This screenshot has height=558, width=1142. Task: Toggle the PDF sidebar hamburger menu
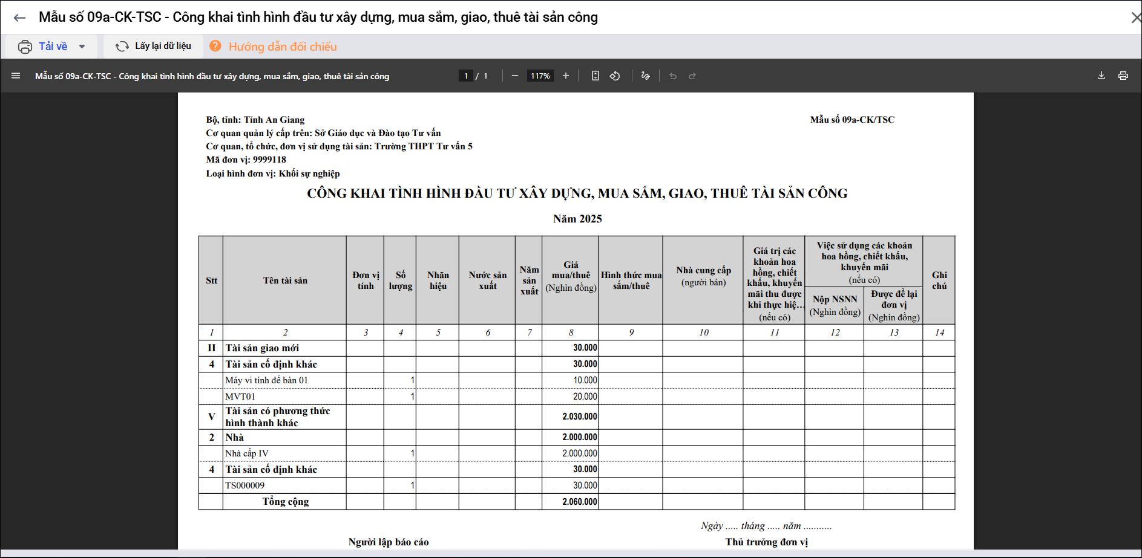16,76
